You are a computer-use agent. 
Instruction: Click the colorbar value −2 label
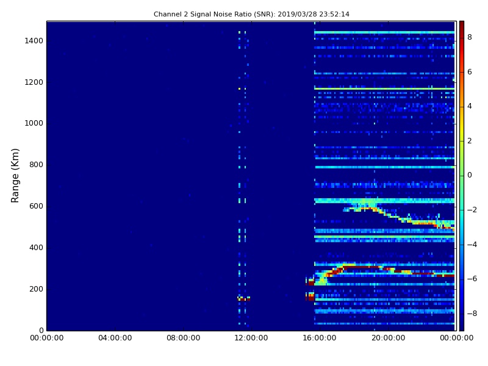pyautogui.click(x=472, y=210)
